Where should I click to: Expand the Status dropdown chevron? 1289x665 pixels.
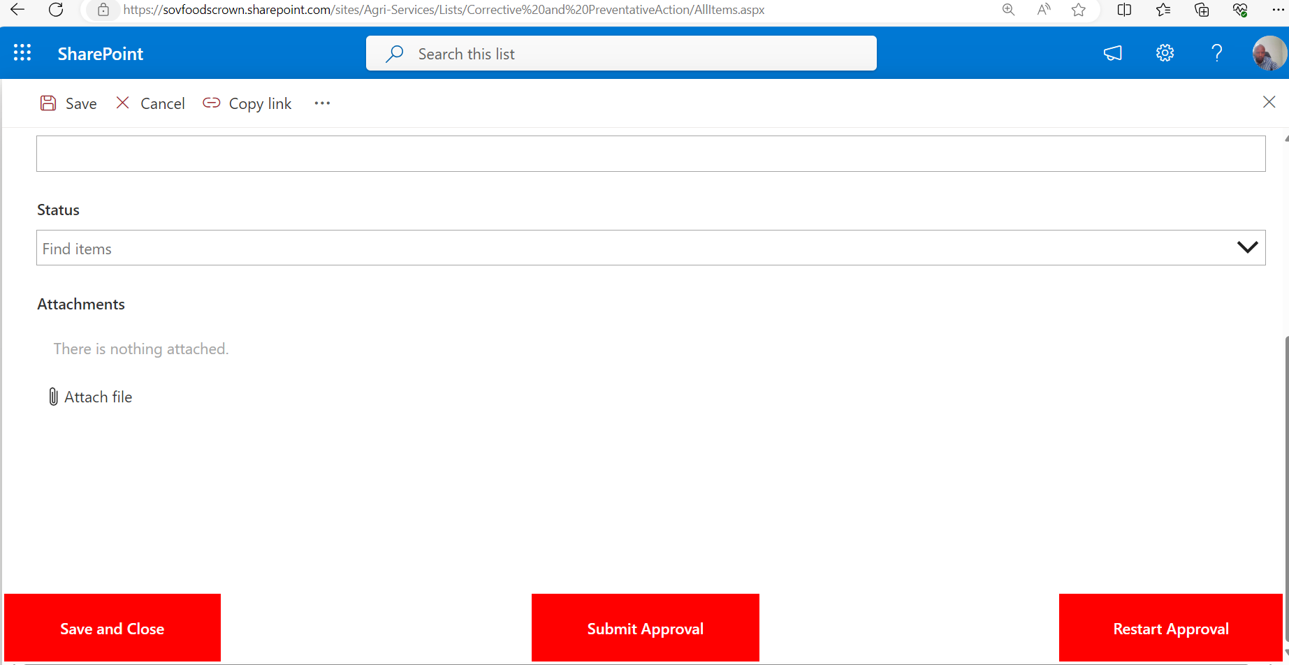(x=1247, y=247)
